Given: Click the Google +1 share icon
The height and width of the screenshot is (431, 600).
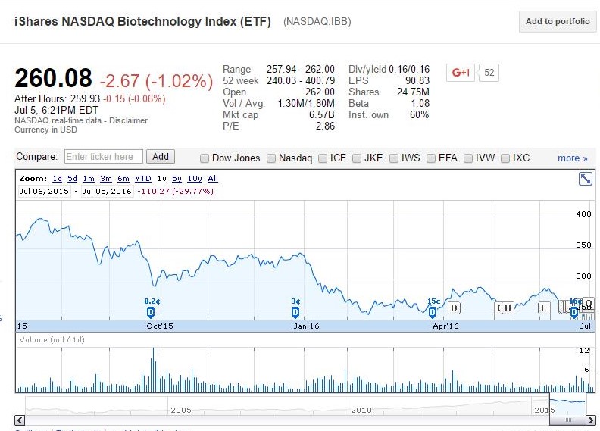Looking at the screenshot, I should click(461, 72).
